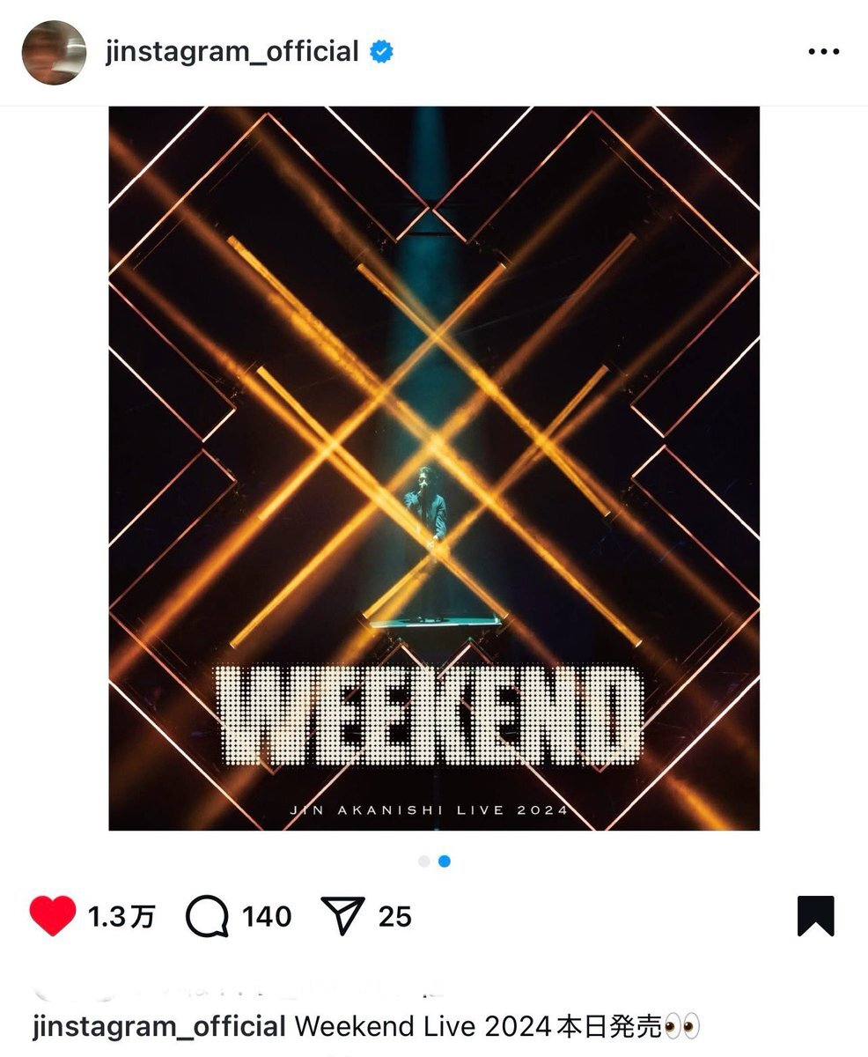868x1057 pixels.
Task: Open the jinstagram_official profile picture
Action: coord(54,53)
